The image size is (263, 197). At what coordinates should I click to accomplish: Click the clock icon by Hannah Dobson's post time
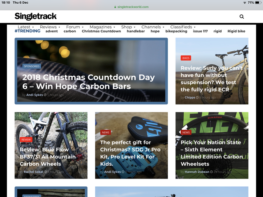tap(211, 172)
